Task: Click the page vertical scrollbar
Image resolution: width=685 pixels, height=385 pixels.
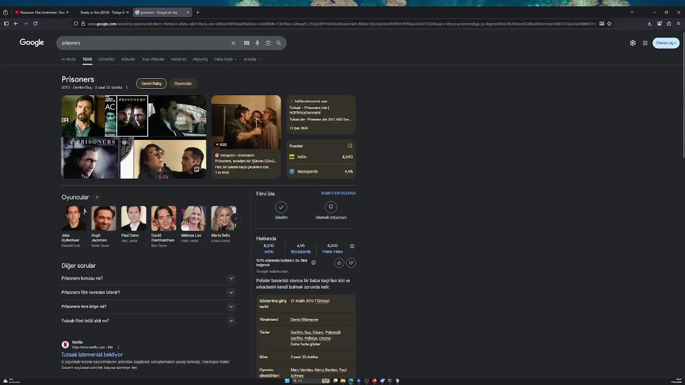Action: (683, 94)
